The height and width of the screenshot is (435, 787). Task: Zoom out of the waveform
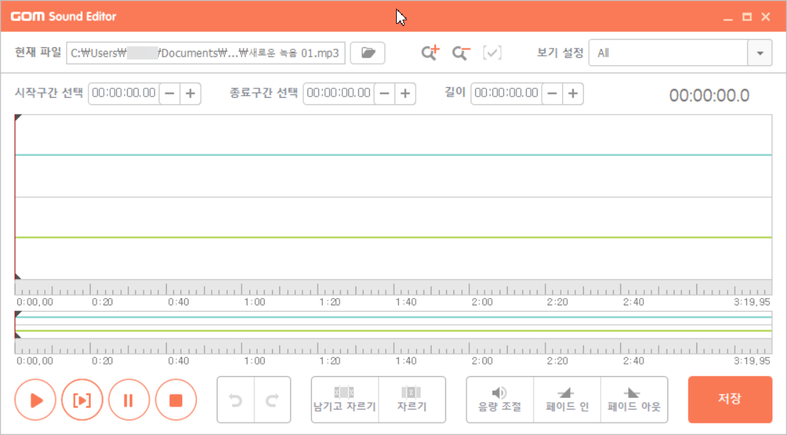pyautogui.click(x=461, y=53)
